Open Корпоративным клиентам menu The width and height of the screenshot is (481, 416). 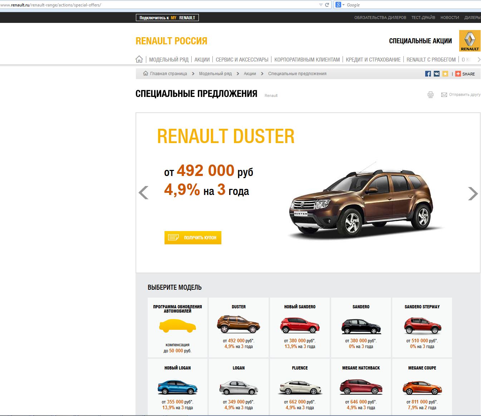(307, 60)
